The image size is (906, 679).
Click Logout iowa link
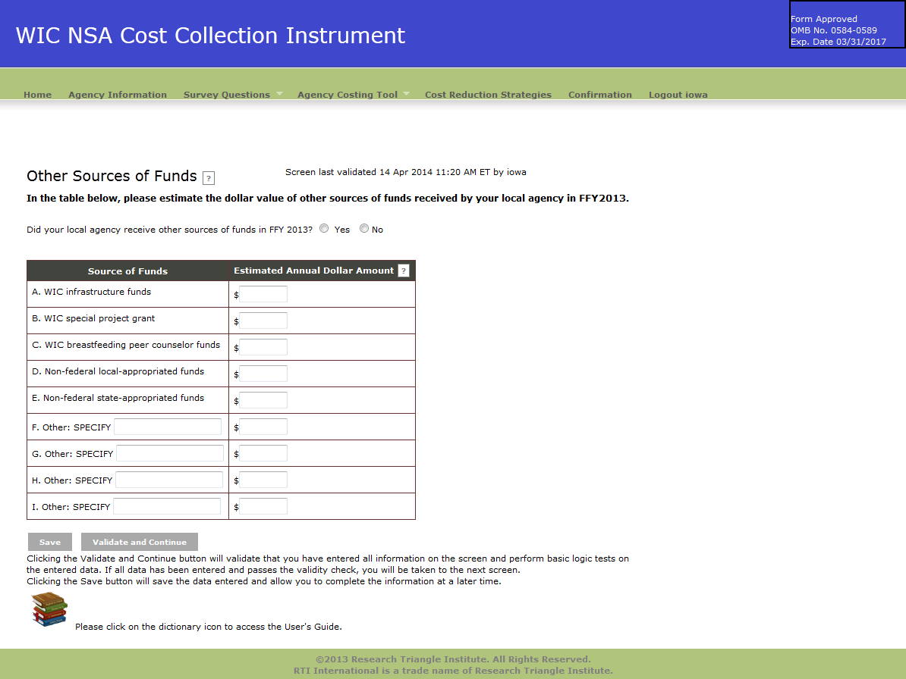pos(678,95)
